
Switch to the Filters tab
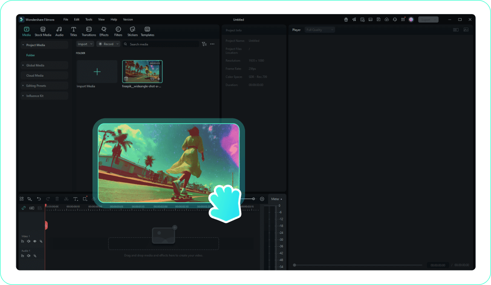point(118,32)
